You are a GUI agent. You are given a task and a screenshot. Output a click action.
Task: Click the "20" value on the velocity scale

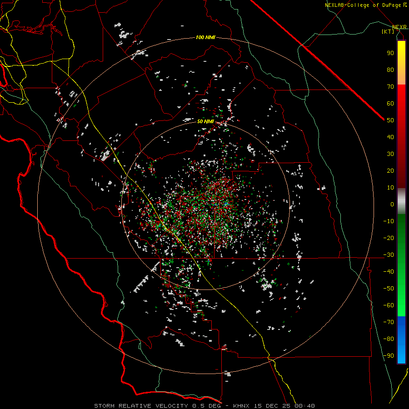390,170
